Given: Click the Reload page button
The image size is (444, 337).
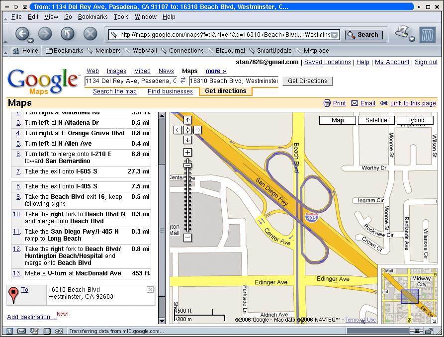Looking at the screenshot, I should [68, 34].
